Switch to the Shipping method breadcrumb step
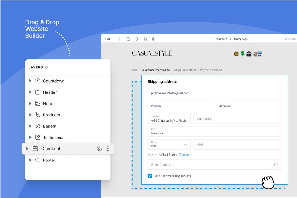The height and width of the screenshot is (198, 297). coord(185,70)
